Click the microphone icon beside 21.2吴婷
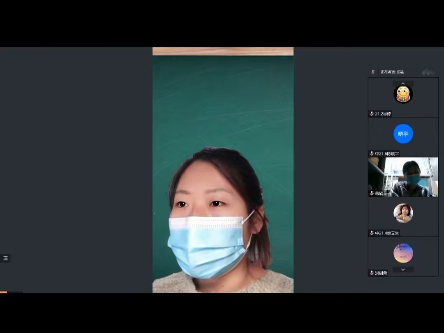The image size is (444, 333). pyautogui.click(x=372, y=114)
